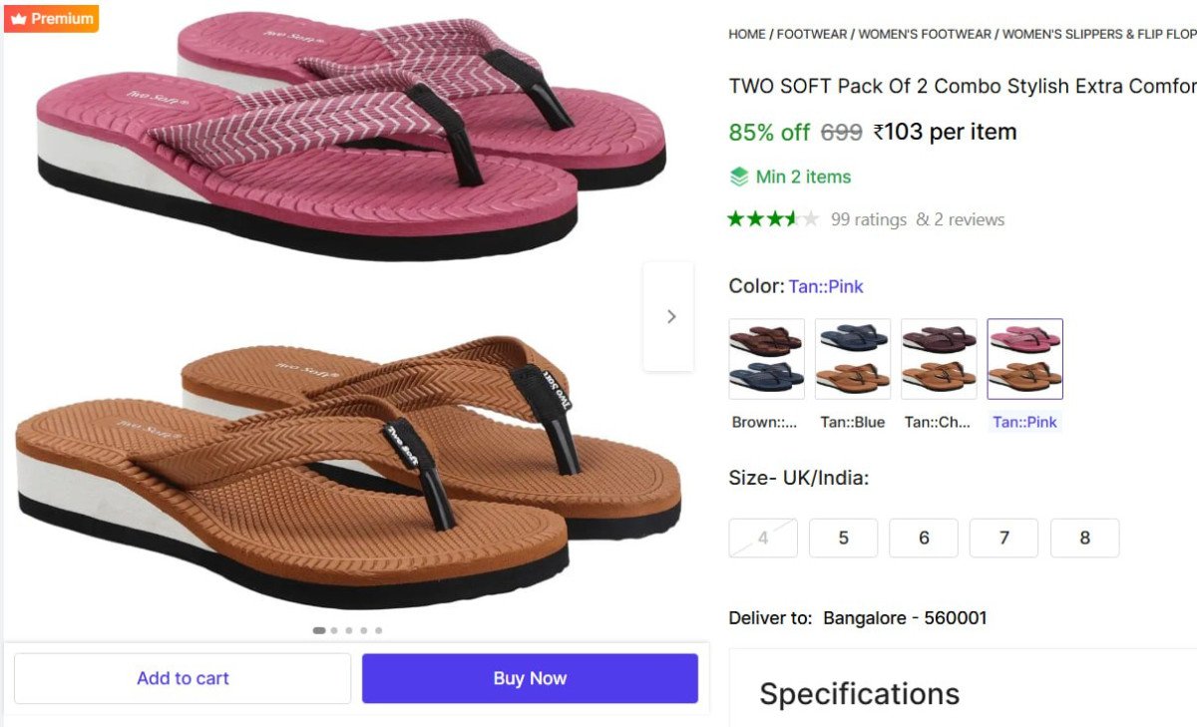Pick size 7
This screenshot has width=1197, height=727.
pos(1003,539)
